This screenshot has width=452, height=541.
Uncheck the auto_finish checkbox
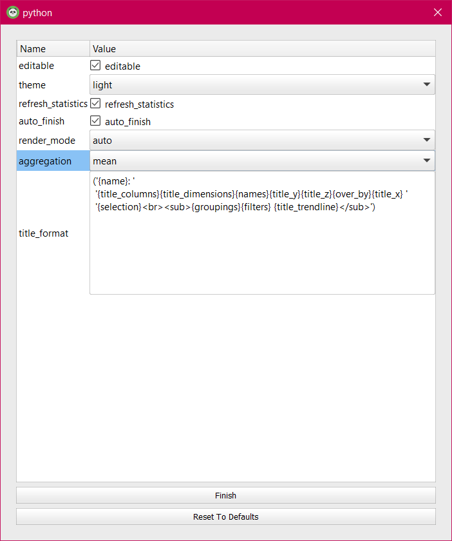point(95,121)
